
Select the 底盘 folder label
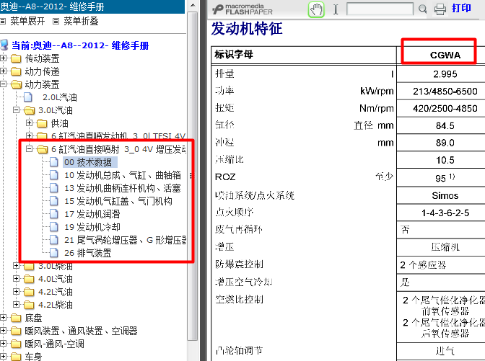coord(33,318)
